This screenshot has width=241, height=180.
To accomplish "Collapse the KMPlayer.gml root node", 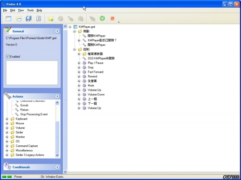I will [x=70, y=27].
